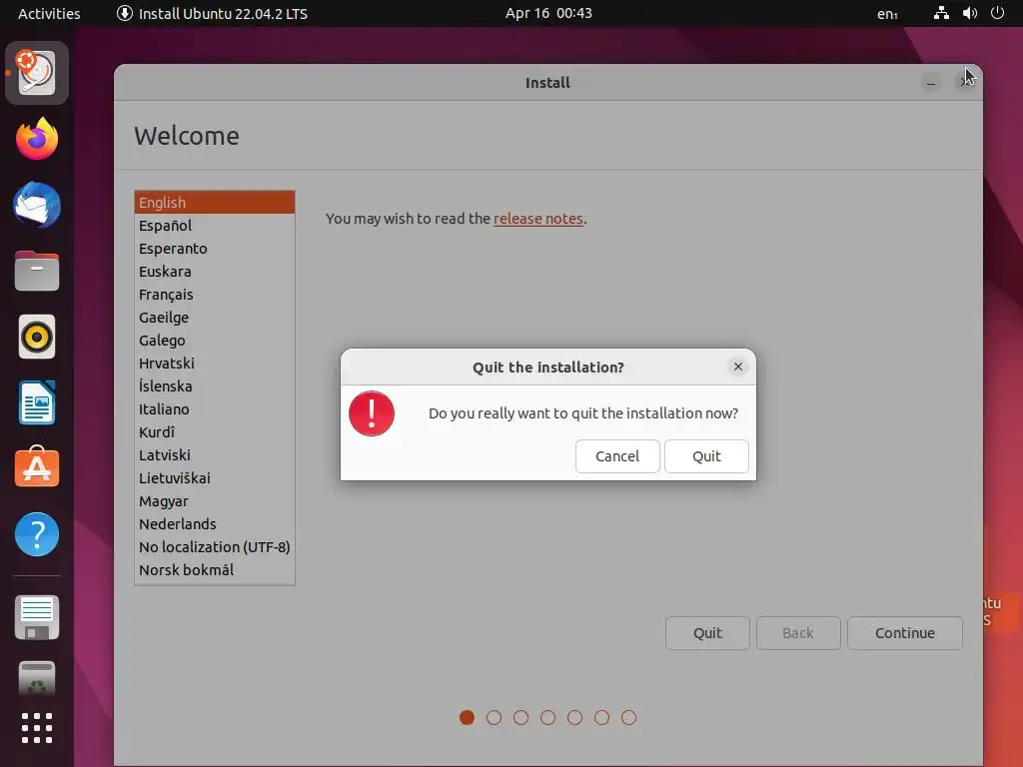Open the Trash icon in the dock
This screenshot has width=1023, height=767.
[x=37, y=678]
